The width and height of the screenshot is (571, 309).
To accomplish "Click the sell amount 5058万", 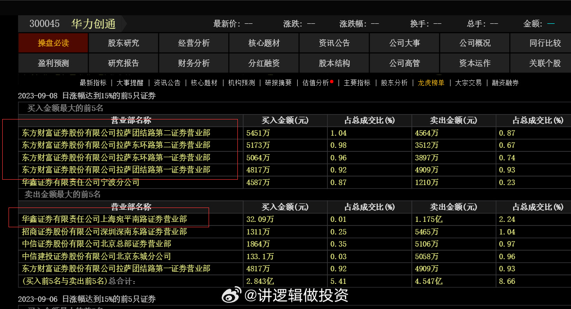I will [427, 256].
